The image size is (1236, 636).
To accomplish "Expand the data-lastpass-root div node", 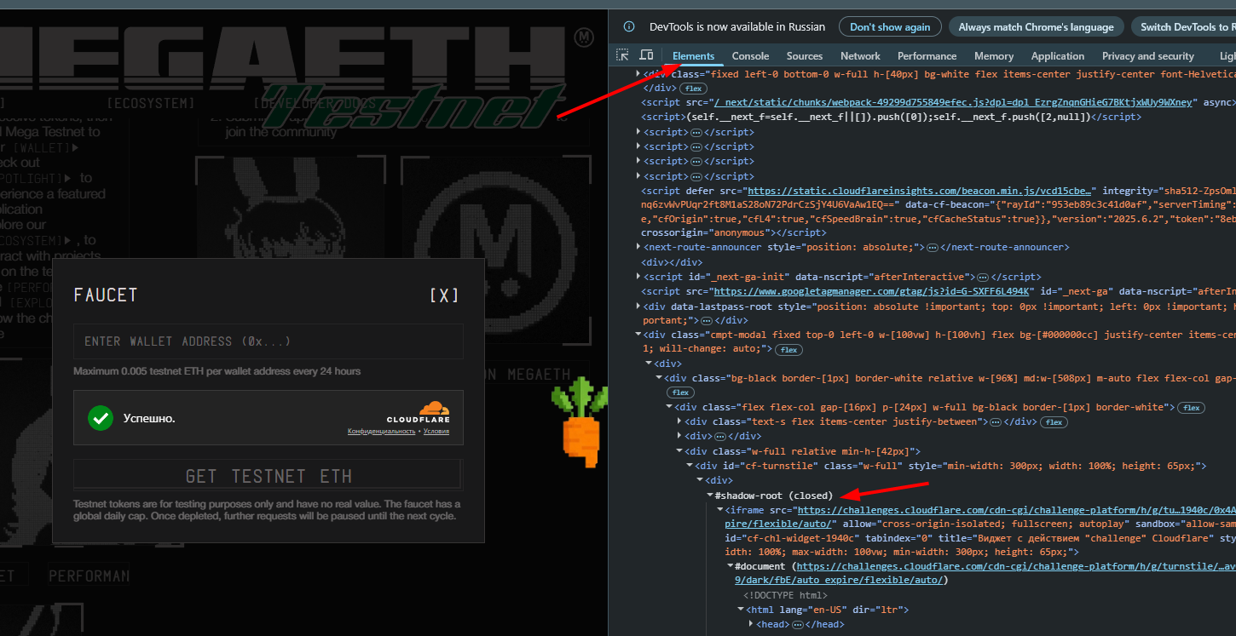I will tap(639, 307).
